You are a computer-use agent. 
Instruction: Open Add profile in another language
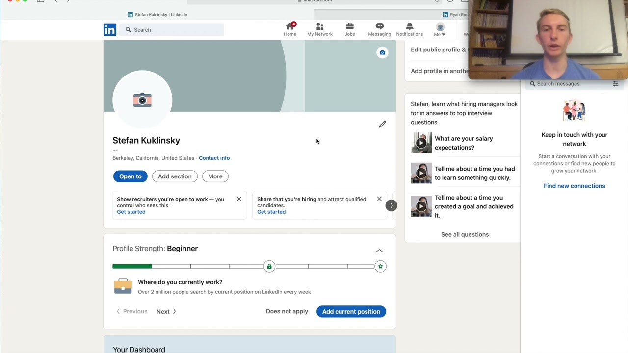tap(439, 71)
